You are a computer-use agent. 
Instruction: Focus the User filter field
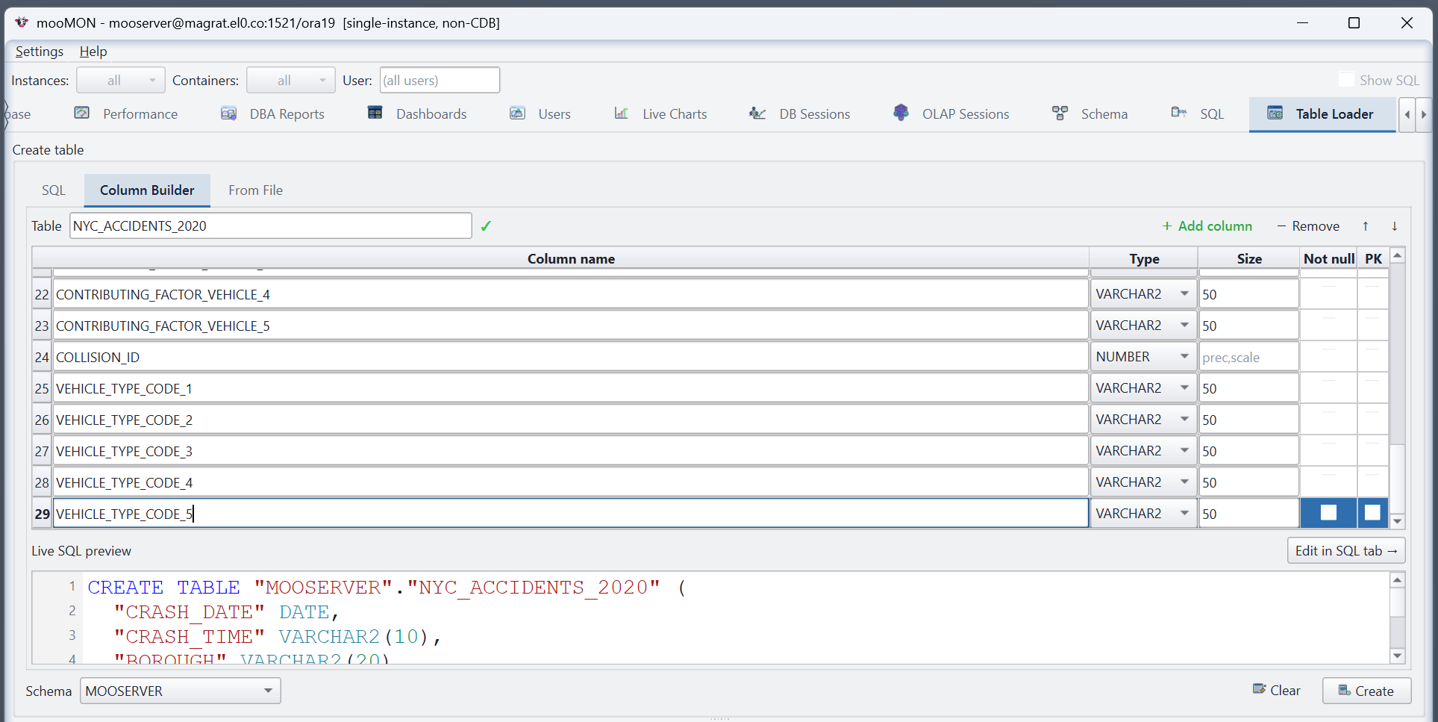tap(440, 80)
